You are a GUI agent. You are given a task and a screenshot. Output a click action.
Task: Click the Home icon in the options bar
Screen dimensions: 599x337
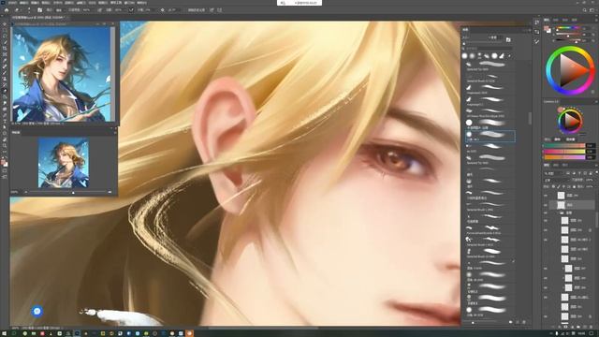click(7, 10)
